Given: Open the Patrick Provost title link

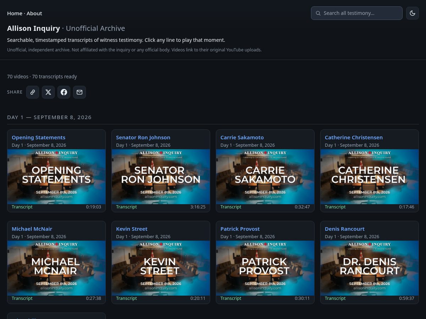Looking at the screenshot, I should (x=240, y=229).
